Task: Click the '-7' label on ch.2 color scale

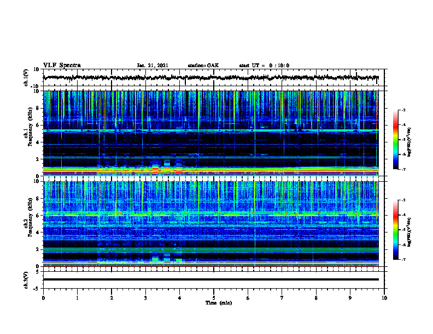Action: [x=403, y=260]
